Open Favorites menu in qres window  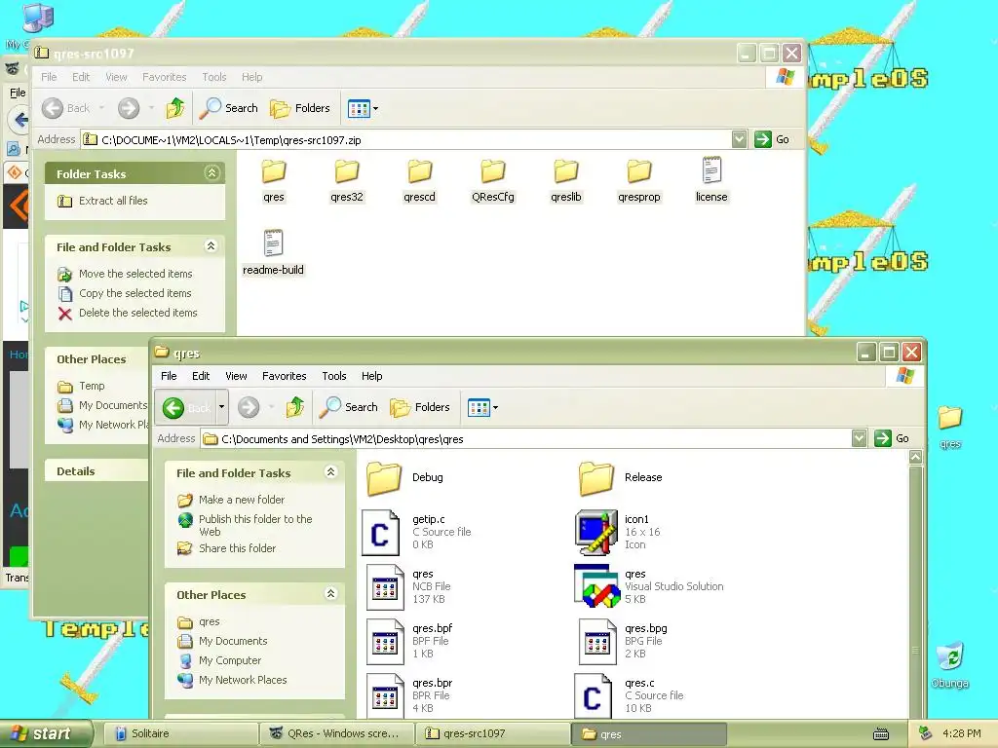285,376
